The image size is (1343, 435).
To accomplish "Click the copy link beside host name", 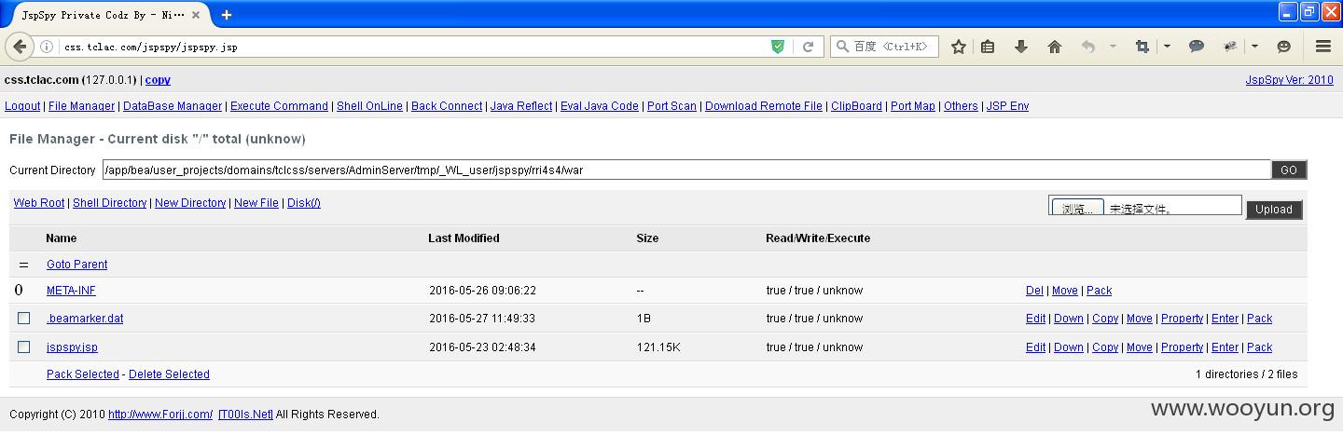I will coord(158,80).
